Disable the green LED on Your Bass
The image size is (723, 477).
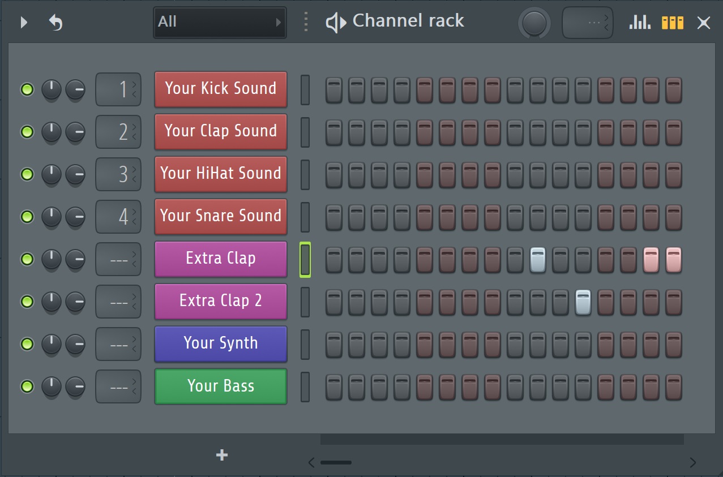[x=27, y=386]
